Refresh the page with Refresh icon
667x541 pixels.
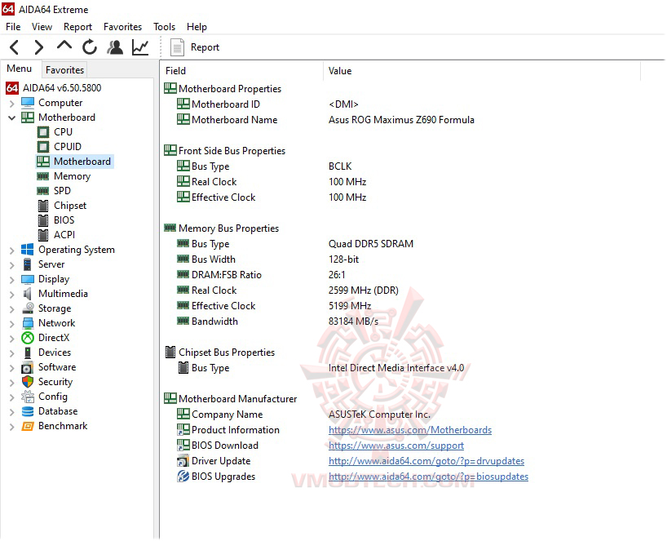point(90,47)
